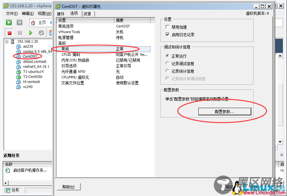Click the VM icon beside ad239
This screenshot has height=196, width=287.
tap(19, 47)
